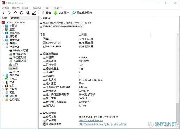Screen dimensions: 180x129
Task: Toggle the READ BUFFER checkbox
Action: [x=44, y=43]
